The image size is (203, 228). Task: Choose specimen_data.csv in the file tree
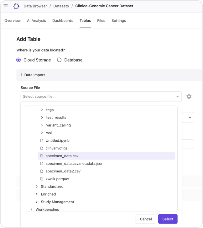[x=62, y=156]
